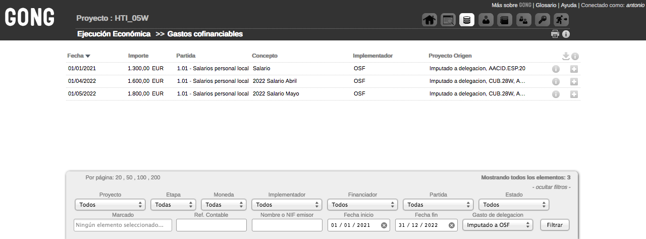Screen dimensions: 646x239
Task: Open the Gasto de delegacion dropdown
Action: [x=498, y=225]
